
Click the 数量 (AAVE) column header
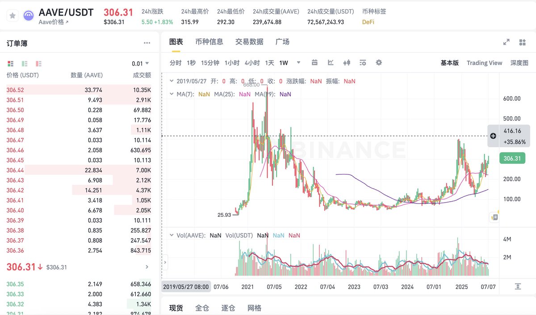pyautogui.click(x=87, y=75)
